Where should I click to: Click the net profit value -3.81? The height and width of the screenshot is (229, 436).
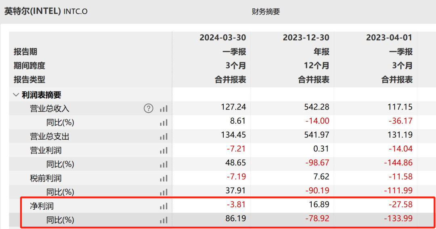236,204
